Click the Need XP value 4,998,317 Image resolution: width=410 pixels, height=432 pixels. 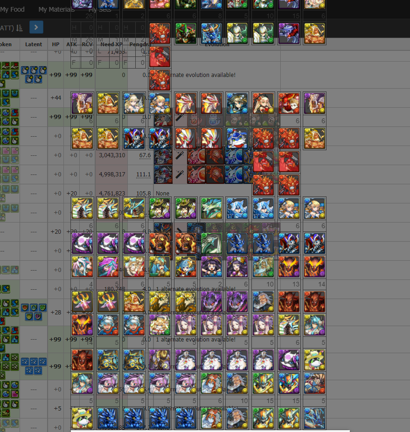pyautogui.click(x=112, y=174)
